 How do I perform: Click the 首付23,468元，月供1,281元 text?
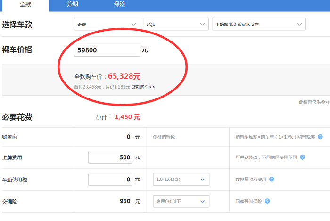pos(102,87)
